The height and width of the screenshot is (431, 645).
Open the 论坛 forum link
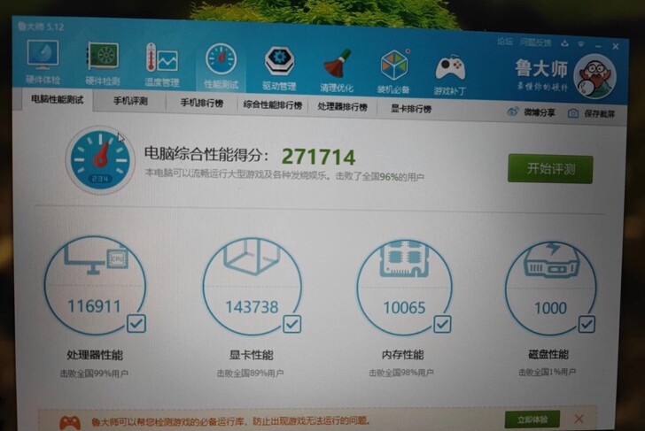(505, 42)
